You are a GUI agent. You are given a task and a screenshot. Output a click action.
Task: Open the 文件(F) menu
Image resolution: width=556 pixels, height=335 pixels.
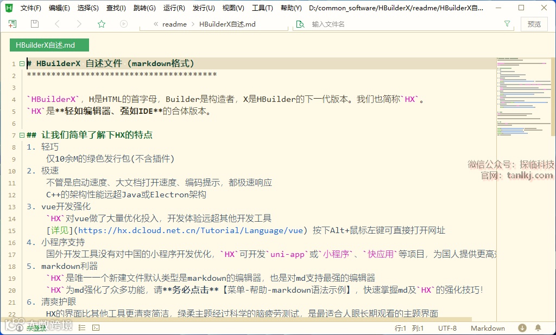(x=30, y=8)
